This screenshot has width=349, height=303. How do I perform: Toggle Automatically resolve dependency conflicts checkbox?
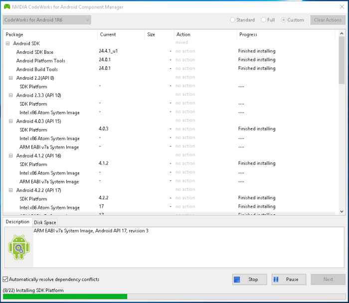(5, 279)
